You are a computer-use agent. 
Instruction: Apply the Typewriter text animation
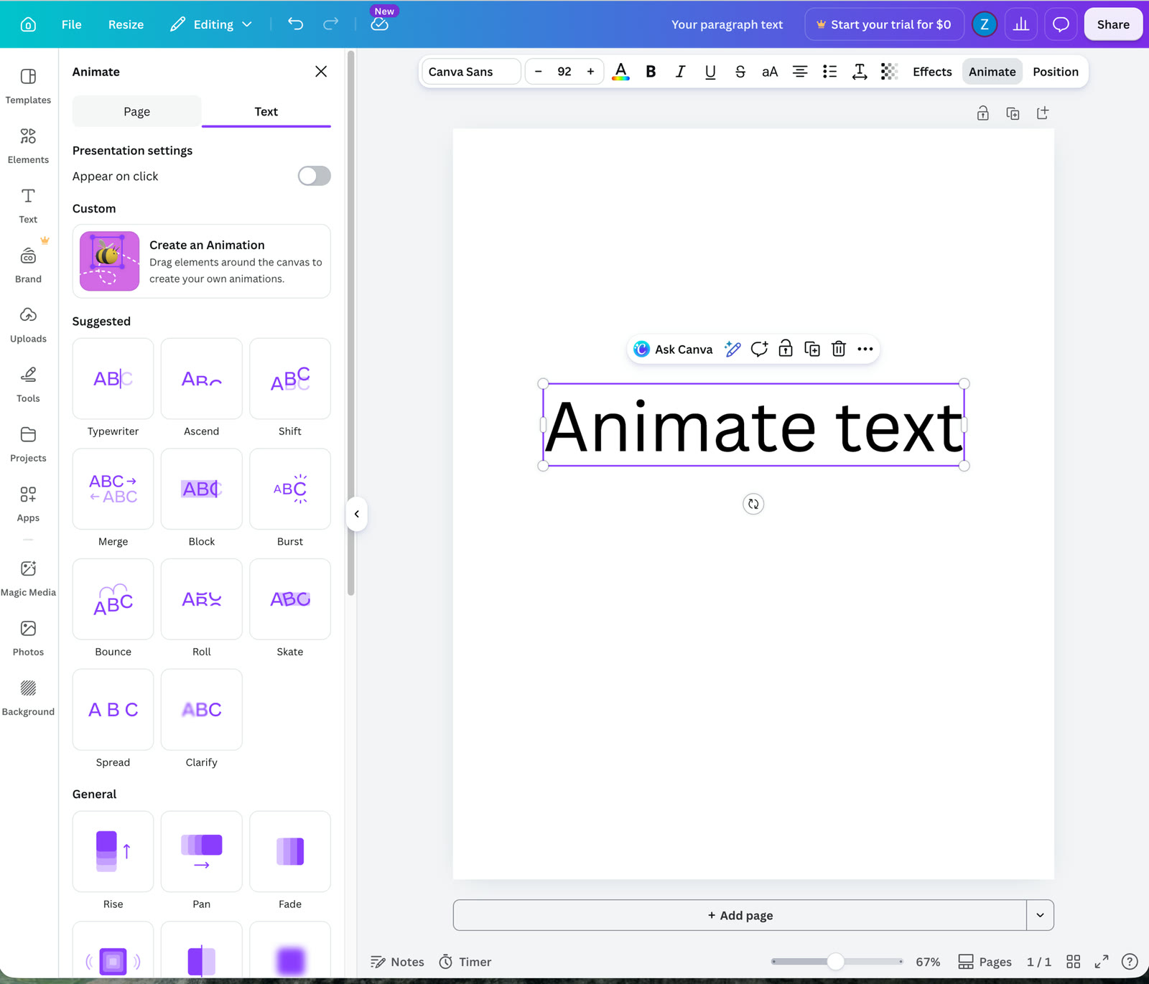click(113, 378)
